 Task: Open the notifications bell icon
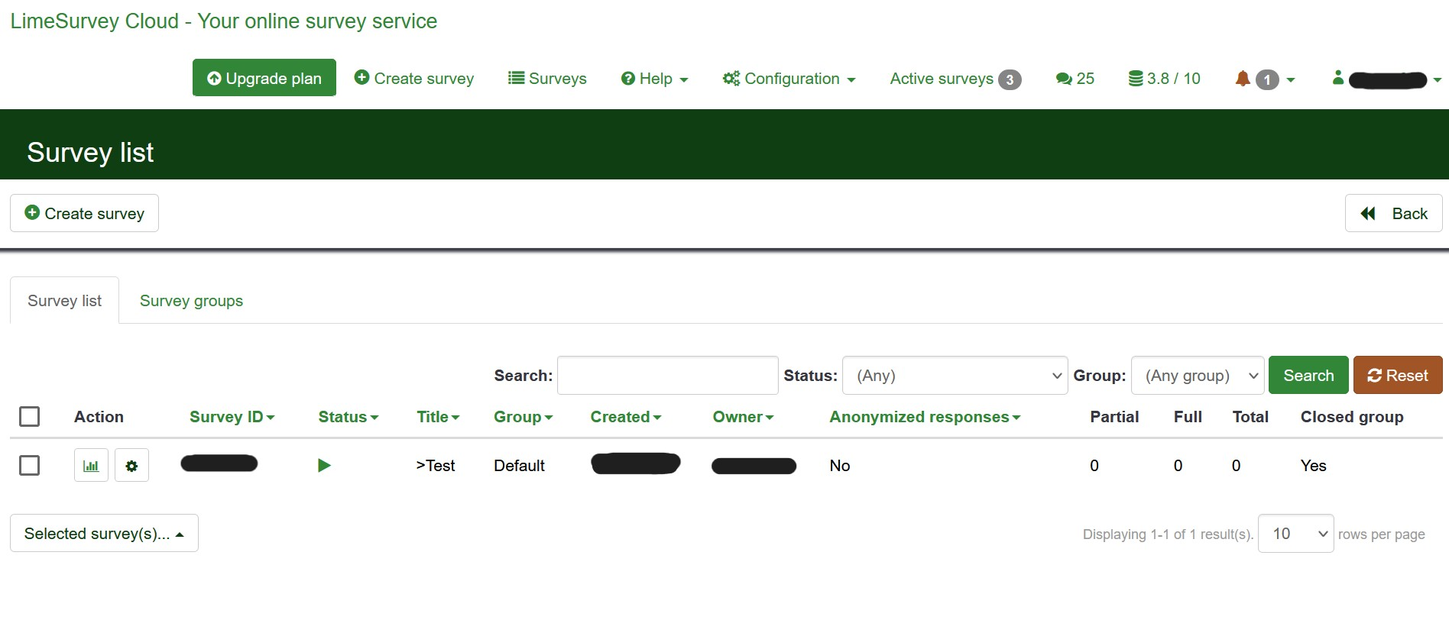tap(1243, 79)
